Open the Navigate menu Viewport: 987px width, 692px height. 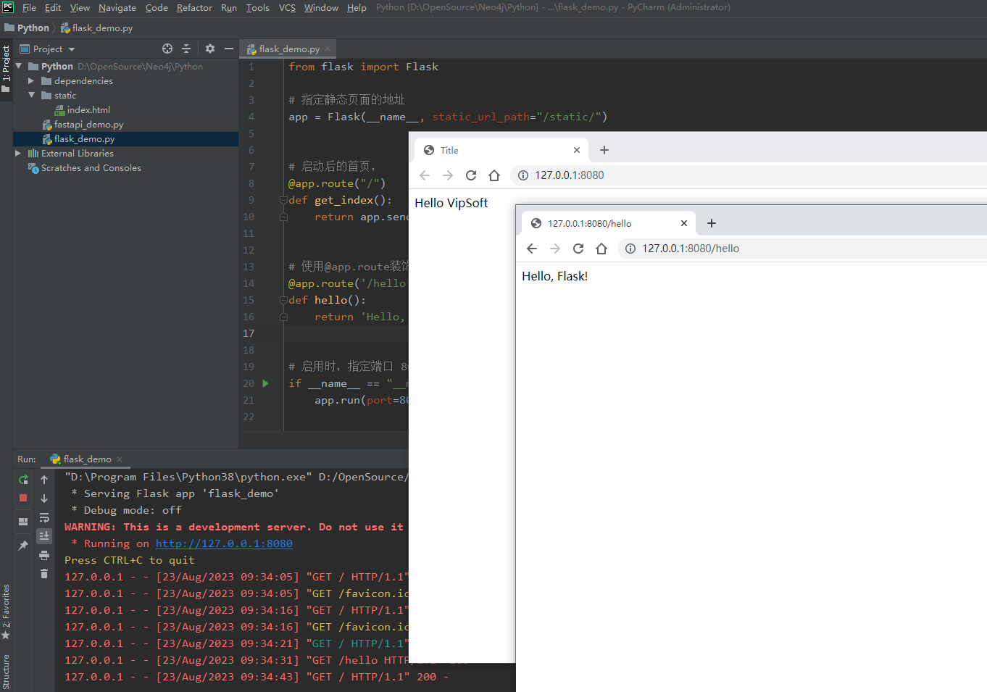(x=117, y=7)
